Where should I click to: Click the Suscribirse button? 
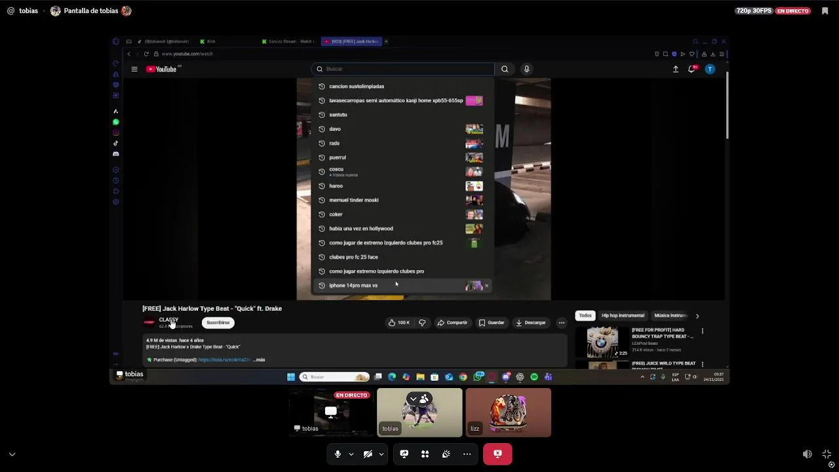tap(218, 323)
